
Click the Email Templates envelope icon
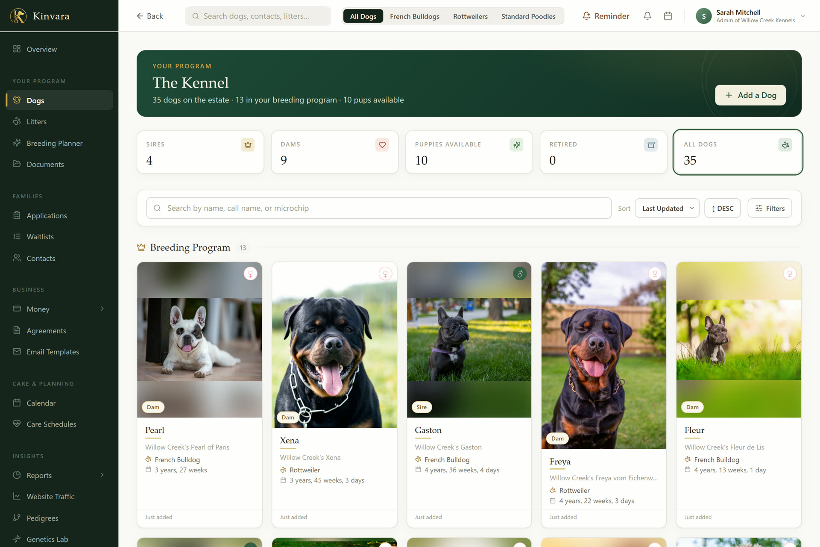pyautogui.click(x=17, y=351)
